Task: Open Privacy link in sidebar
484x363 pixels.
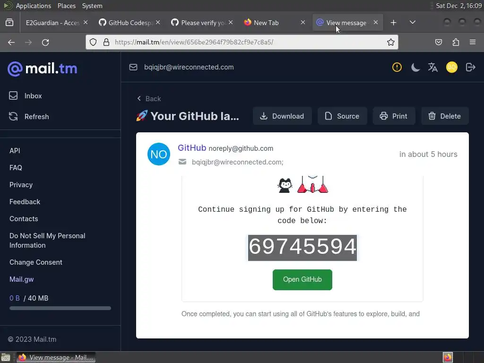Action: click(x=21, y=185)
